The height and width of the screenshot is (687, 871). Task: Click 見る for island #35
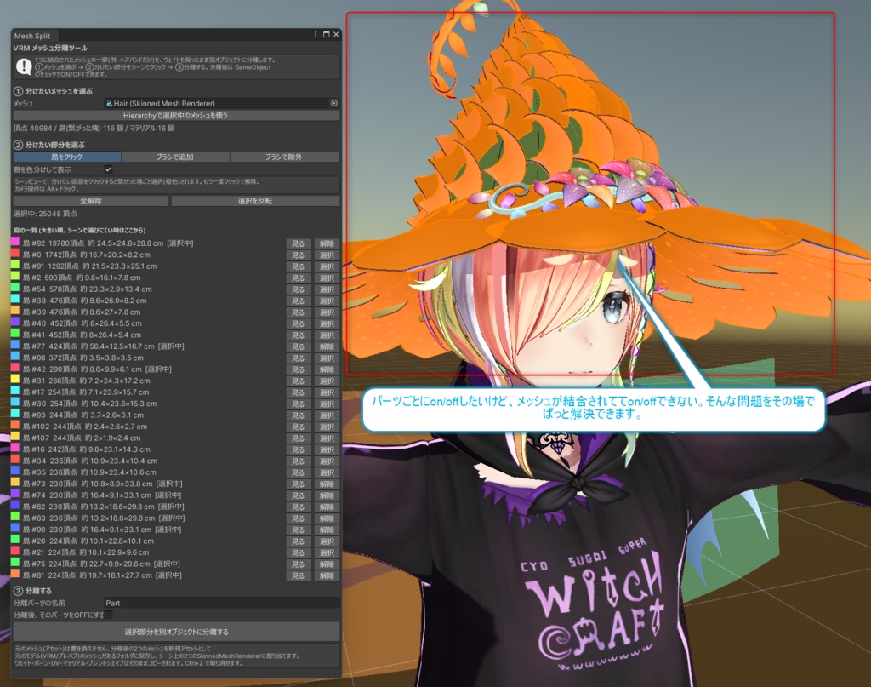299,472
